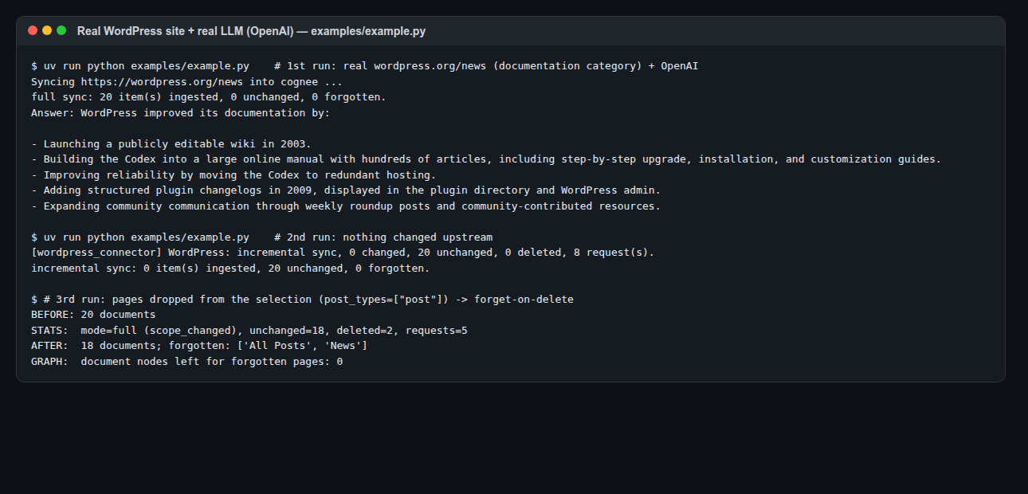Click 'Building the Codex into a large online manual' bullet
The height and width of the screenshot is (494, 1028).
pyautogui.click(x=486, y=159)
